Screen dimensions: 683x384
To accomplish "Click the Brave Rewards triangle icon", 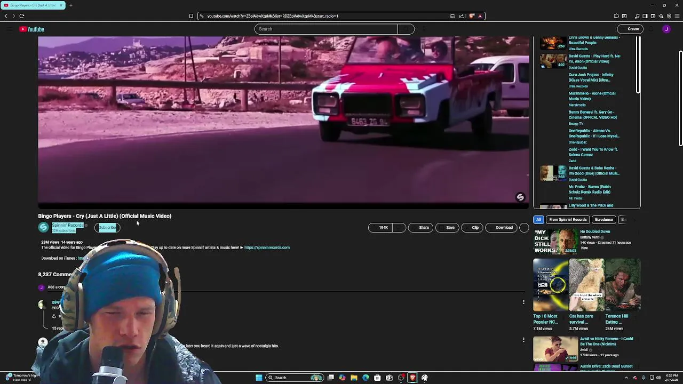I will (x=480, y=16).
